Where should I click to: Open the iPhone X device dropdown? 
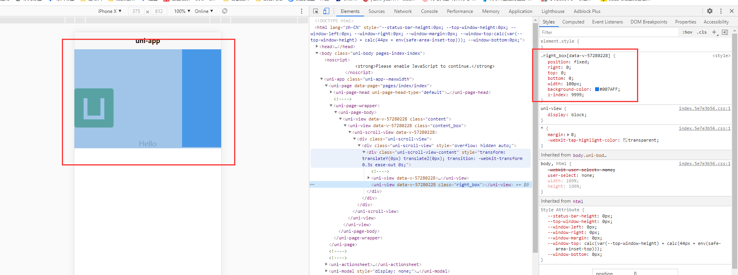(110, 11)
